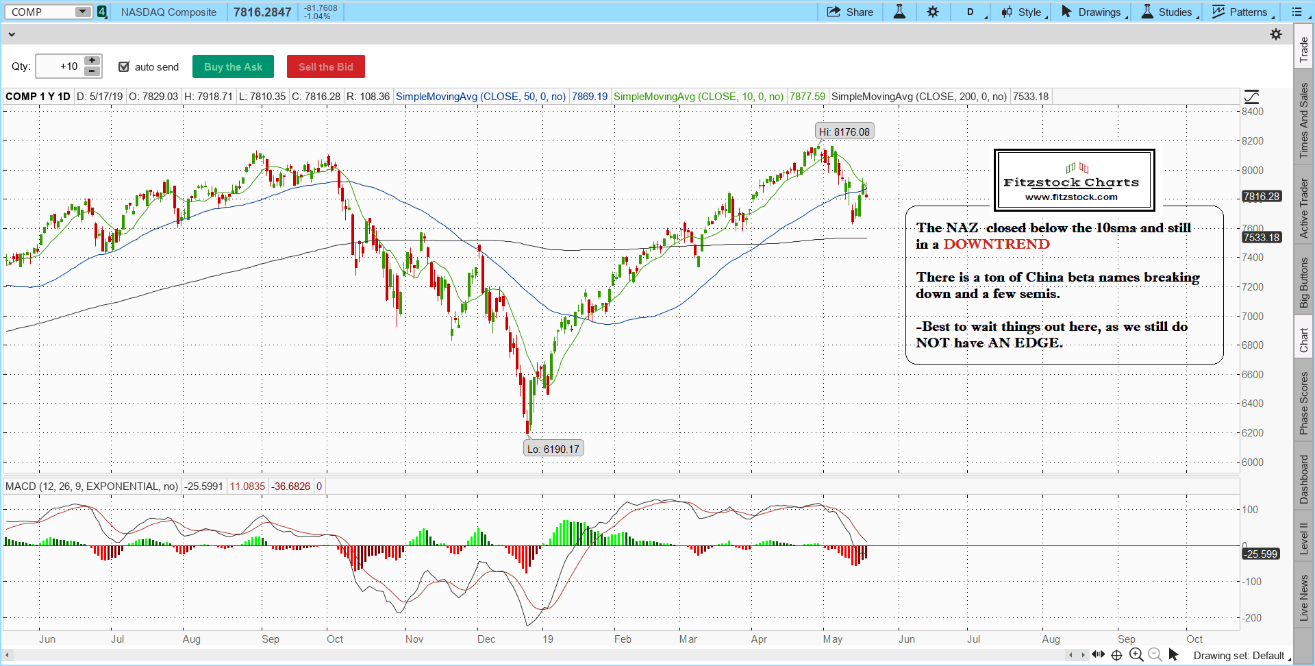
Task: Decrease quantity with the minus stepper
Action: click(x=92, y=71)
